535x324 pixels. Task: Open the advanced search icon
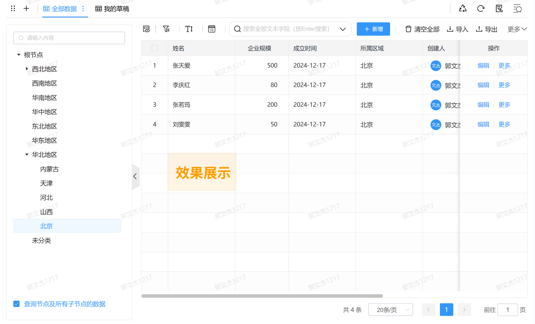click(517, 8)
